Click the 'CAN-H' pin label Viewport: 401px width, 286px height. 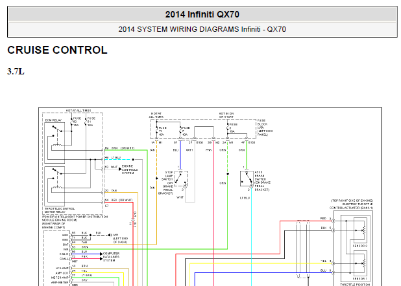(64, 254)
